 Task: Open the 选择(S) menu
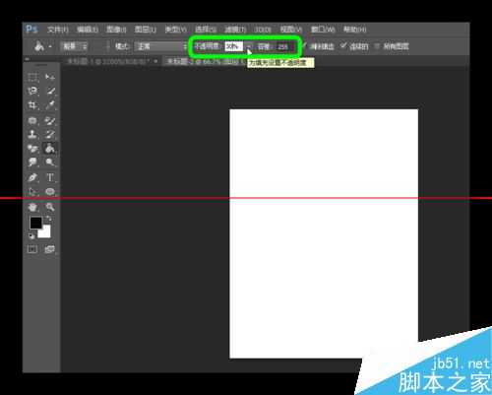[206, 30]
